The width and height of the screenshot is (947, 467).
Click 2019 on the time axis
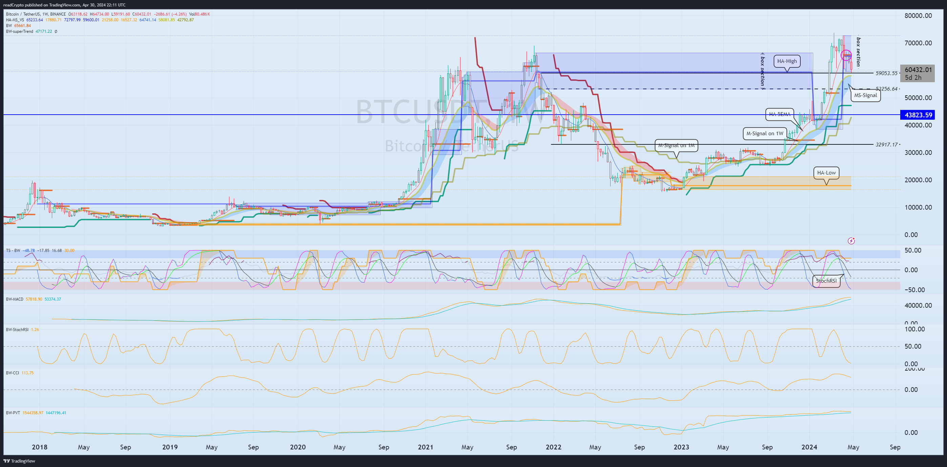pos(170,447)
